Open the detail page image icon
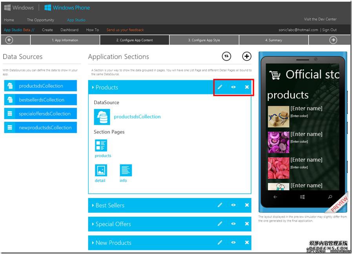This screenshot has height=254, width=352. click(101, 170)
